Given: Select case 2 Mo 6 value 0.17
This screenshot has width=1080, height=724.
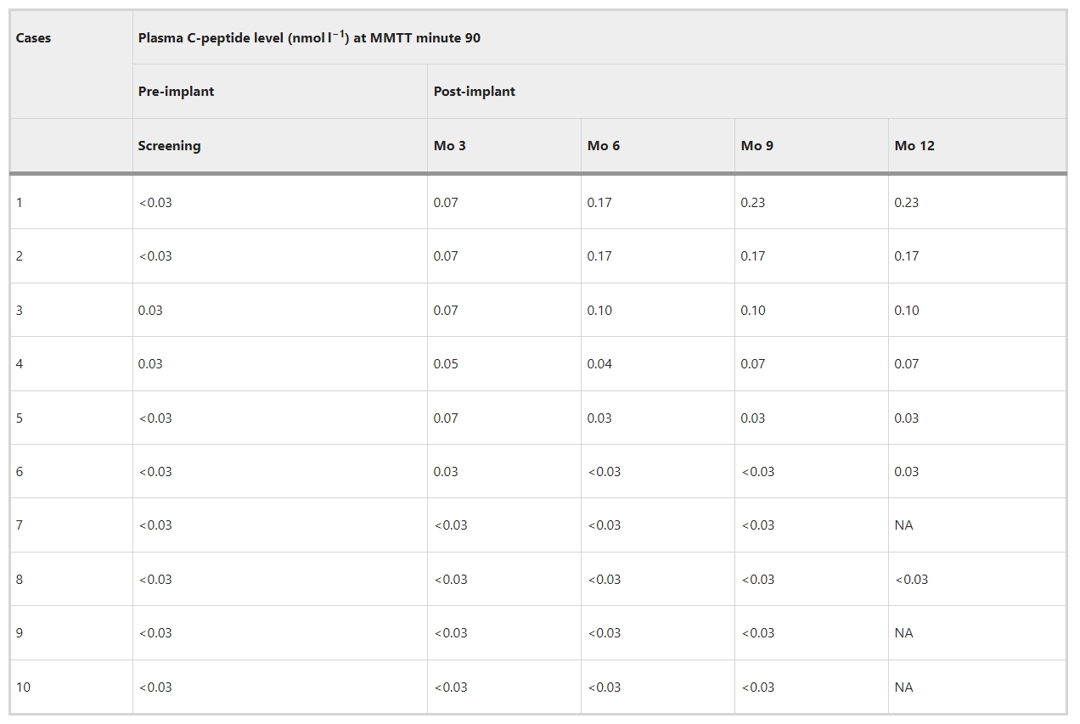Looking at the screenshot, I should coord(599,256).
